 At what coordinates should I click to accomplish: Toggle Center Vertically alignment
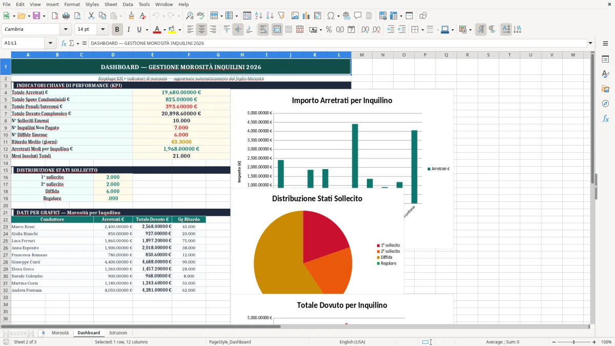pos(238,30)
